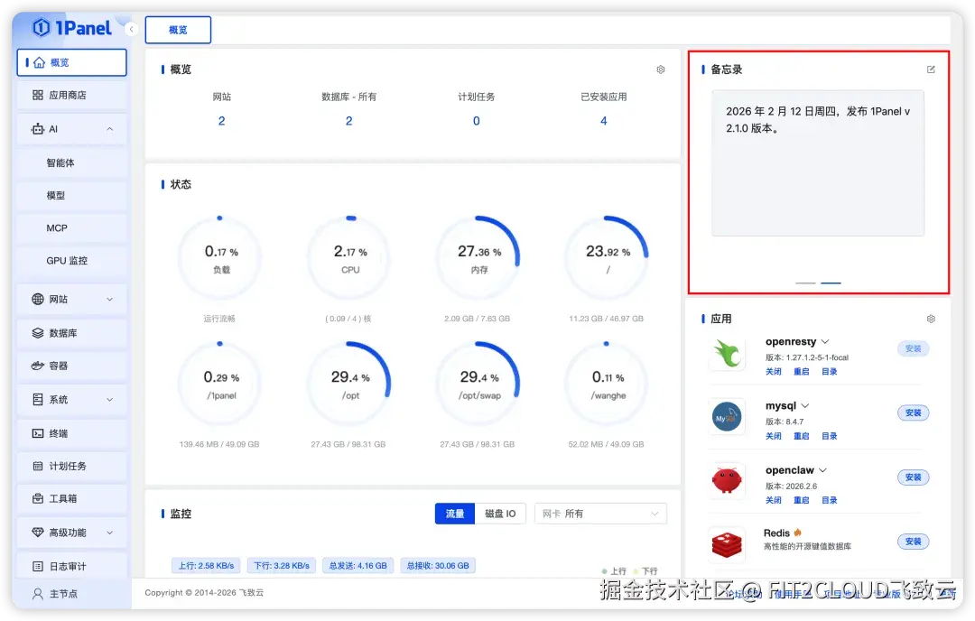975x621 pixels.
Task: Switch monitor to 流量 tab
Action: click(x=454, y=514)
